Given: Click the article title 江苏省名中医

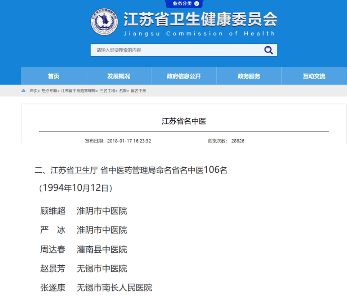Looking at the screenshot, I should click(184, 121).
